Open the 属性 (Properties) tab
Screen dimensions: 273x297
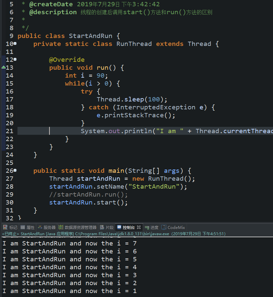pos(28,227)
